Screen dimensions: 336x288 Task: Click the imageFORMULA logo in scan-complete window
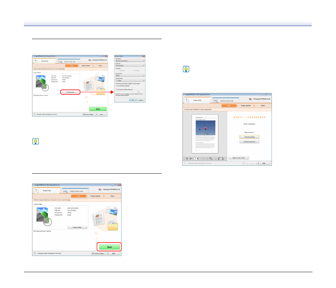pyautogui.click(x=260, y=99)
